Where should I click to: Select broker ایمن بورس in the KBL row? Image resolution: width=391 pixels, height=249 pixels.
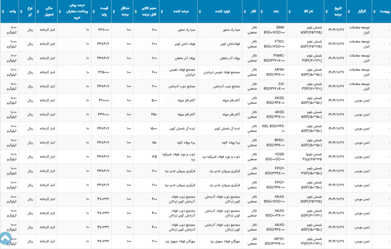(362, 129)
